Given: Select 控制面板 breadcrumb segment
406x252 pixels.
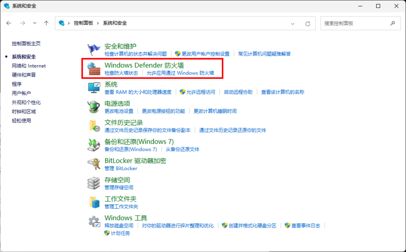Looking at the screenshot, I should coord(83,23).
